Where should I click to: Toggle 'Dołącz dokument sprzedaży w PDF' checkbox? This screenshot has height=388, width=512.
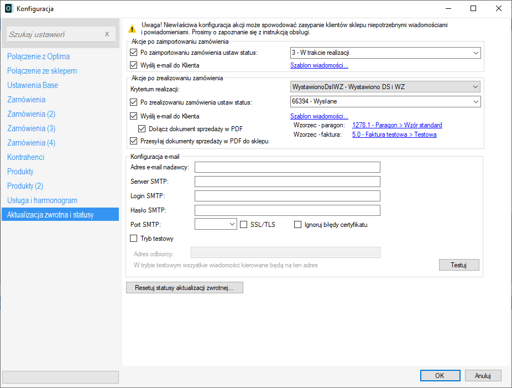[143, 129]
